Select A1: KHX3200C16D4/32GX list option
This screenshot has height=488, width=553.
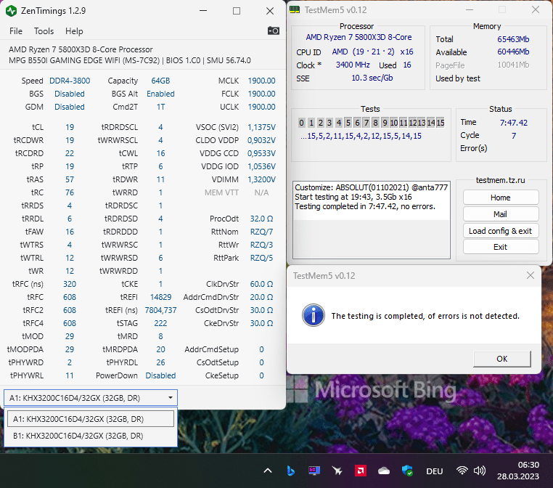[91, 419]
